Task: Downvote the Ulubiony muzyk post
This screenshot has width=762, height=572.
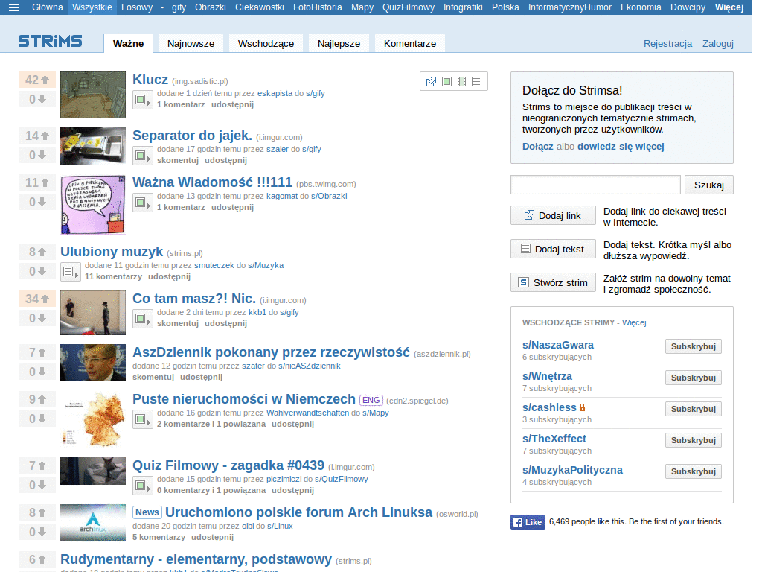Action: coord(37,271)
